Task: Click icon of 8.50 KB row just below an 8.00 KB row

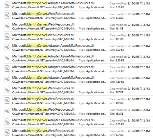Action: point(7,58)
